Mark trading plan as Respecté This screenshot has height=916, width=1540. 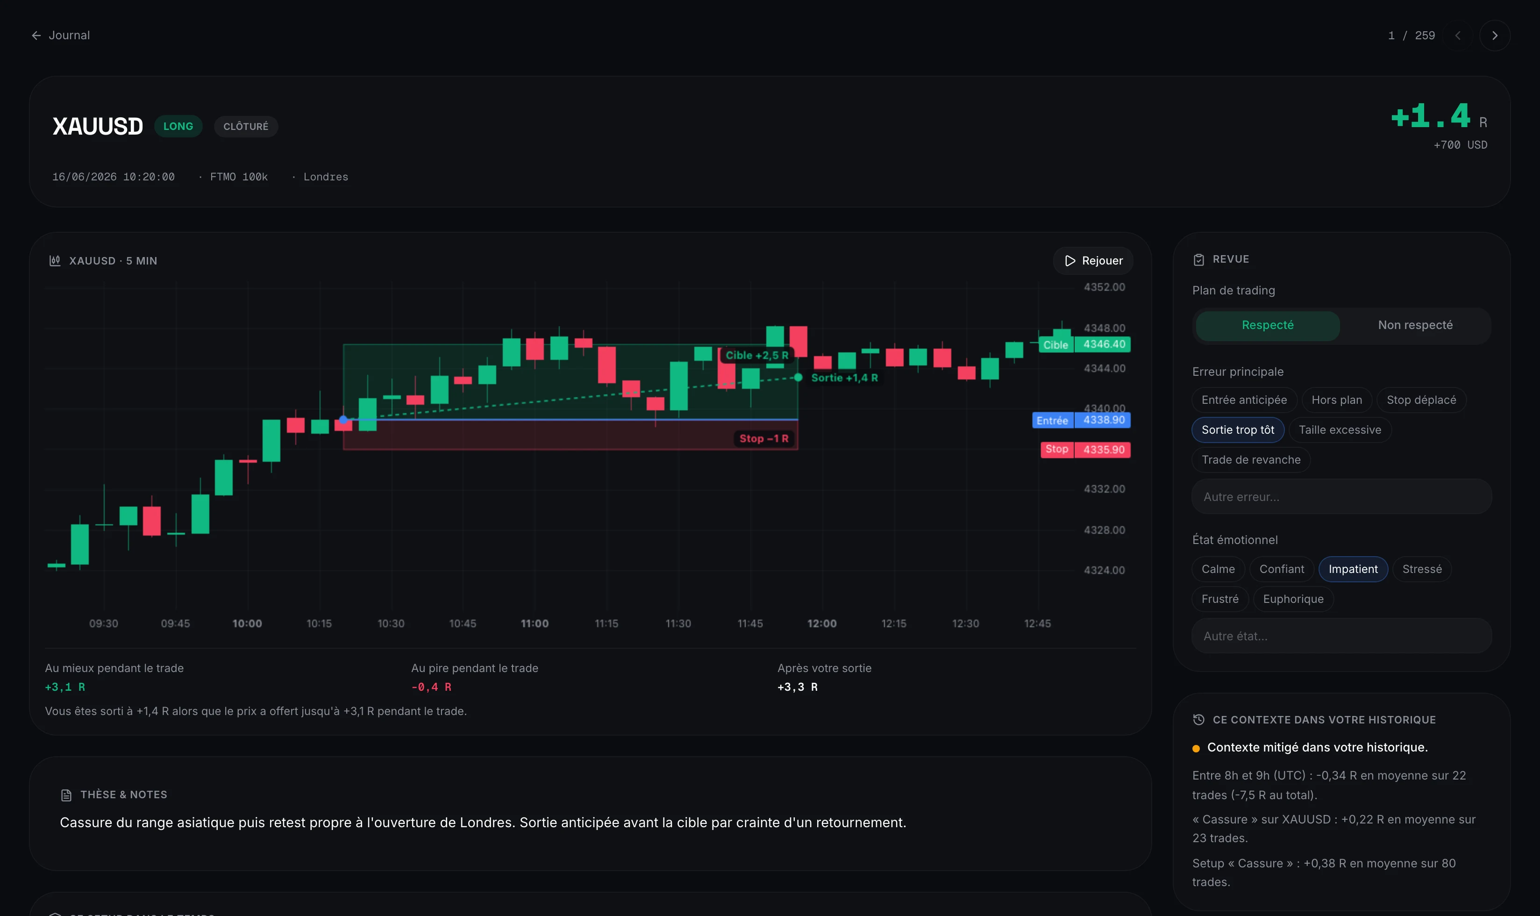pos(1267,325)
